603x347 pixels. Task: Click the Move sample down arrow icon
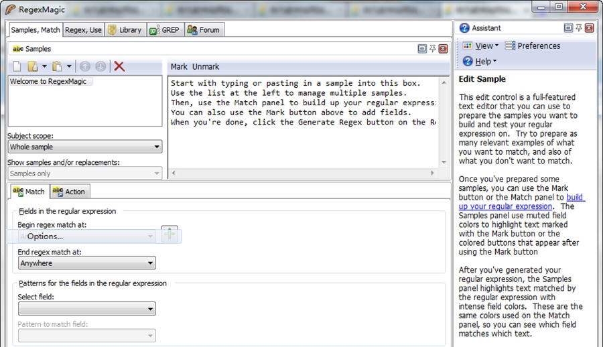[100, 66]
